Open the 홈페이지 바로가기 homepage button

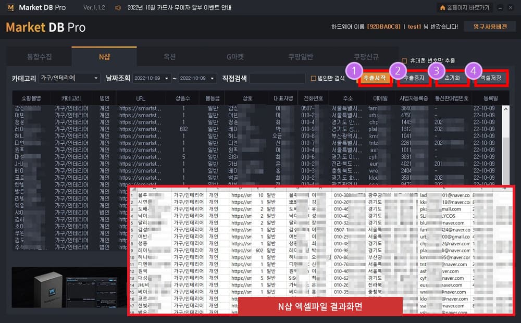click(465, 8)
